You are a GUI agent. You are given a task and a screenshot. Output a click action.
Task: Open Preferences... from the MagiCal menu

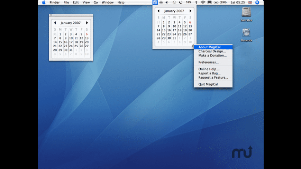point(213,62)
